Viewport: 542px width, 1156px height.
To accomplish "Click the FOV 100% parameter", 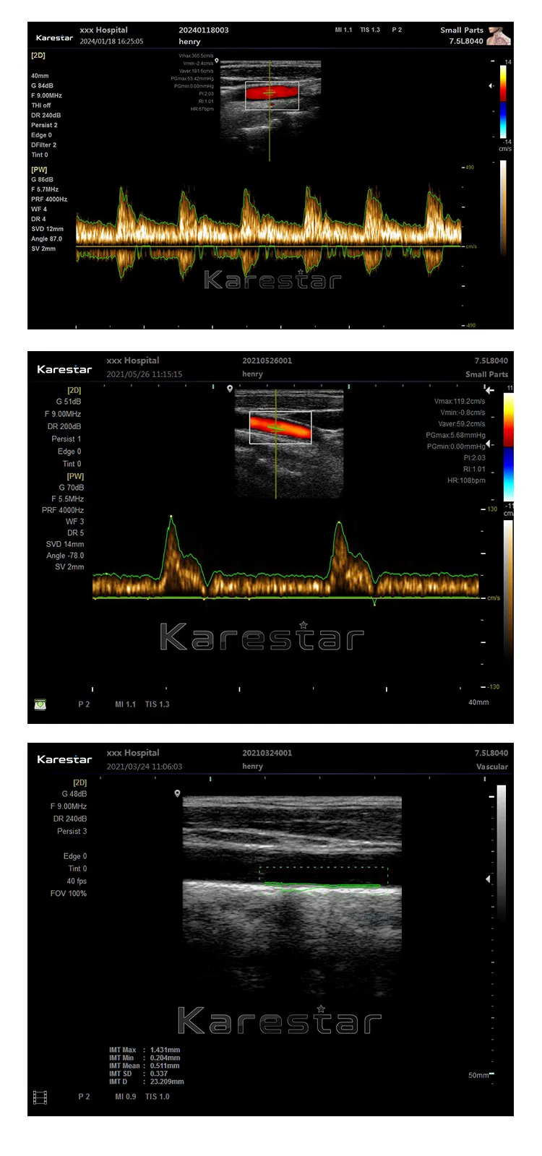I will coord(69,894).
